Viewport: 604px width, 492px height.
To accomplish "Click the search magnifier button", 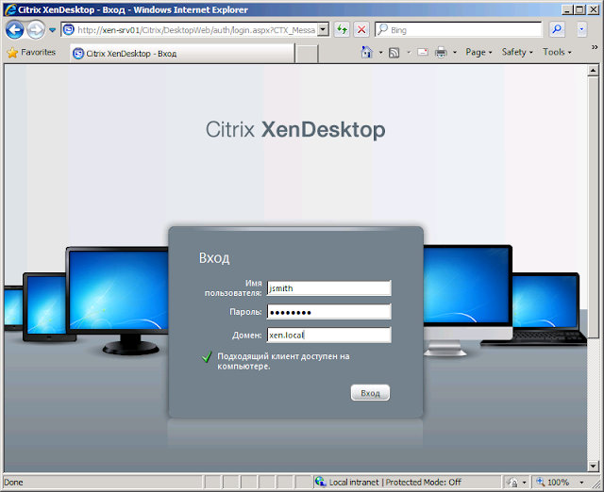I will click(557, 29).
